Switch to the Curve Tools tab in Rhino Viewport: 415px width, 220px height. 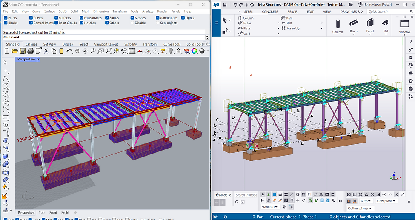[x=172, y=44]
